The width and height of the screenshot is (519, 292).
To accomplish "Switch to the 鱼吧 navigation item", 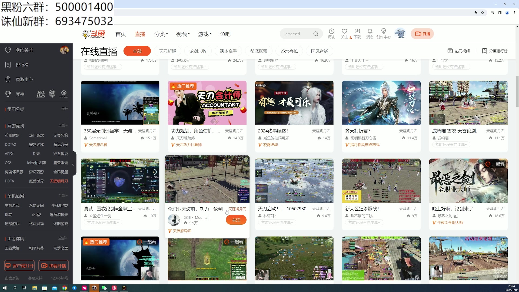I will [225, 34].
